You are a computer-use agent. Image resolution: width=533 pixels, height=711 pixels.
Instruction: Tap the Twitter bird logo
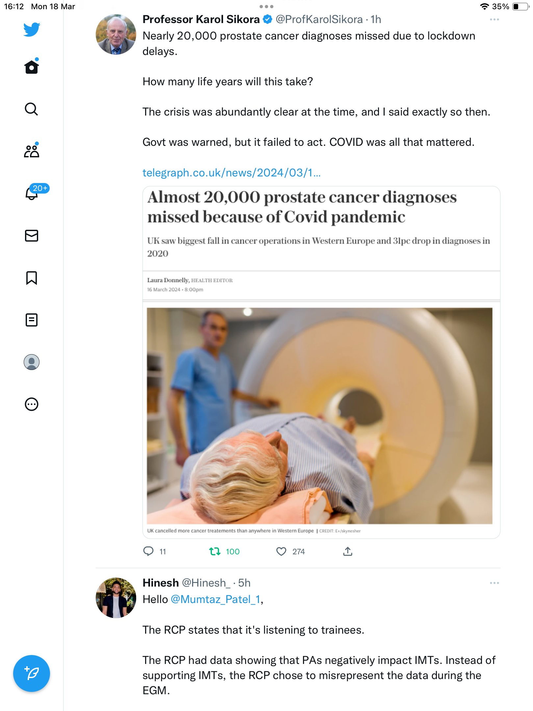(x=32, y=29)
